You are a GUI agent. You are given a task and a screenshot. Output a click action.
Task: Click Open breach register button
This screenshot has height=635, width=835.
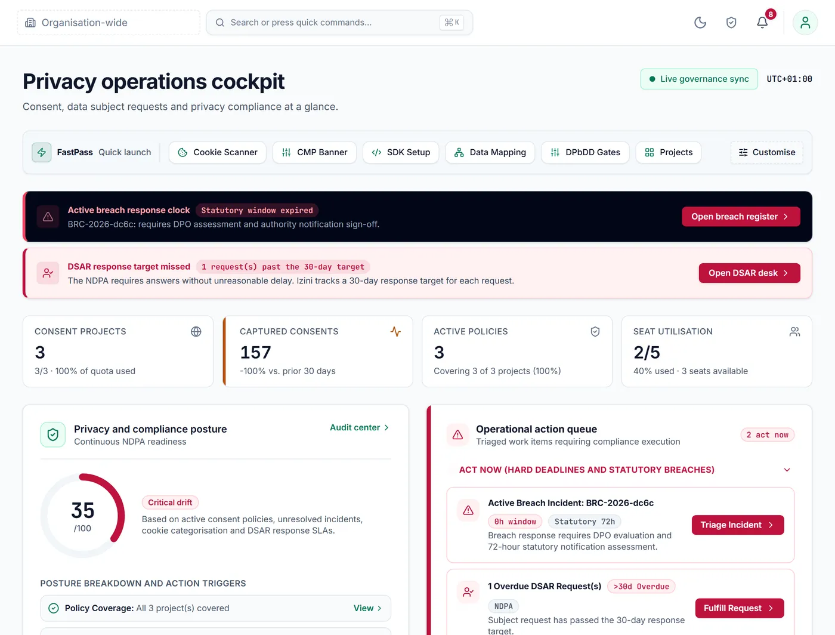click(x=741, y=217)
